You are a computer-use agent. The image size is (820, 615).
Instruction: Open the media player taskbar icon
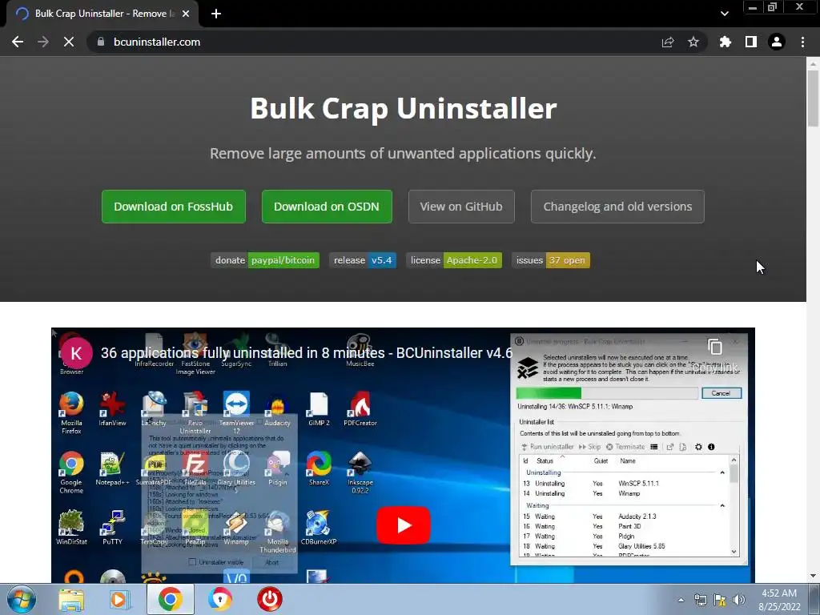point(119,599)
